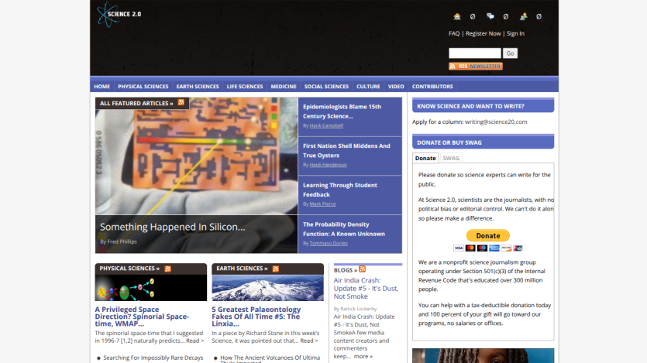Open the Physical Sciences menu item
647x363 pixels.
[x=143, y=87]
